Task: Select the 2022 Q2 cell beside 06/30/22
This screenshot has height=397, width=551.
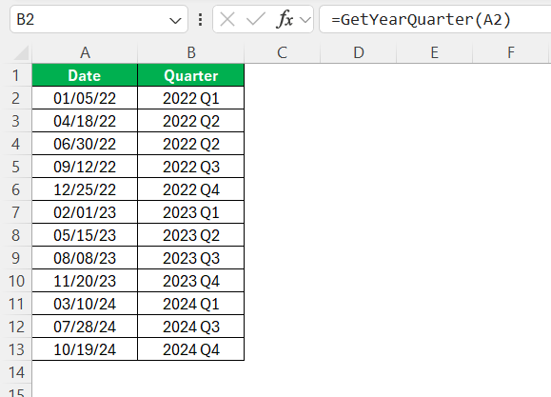Action: pos(191,144)
